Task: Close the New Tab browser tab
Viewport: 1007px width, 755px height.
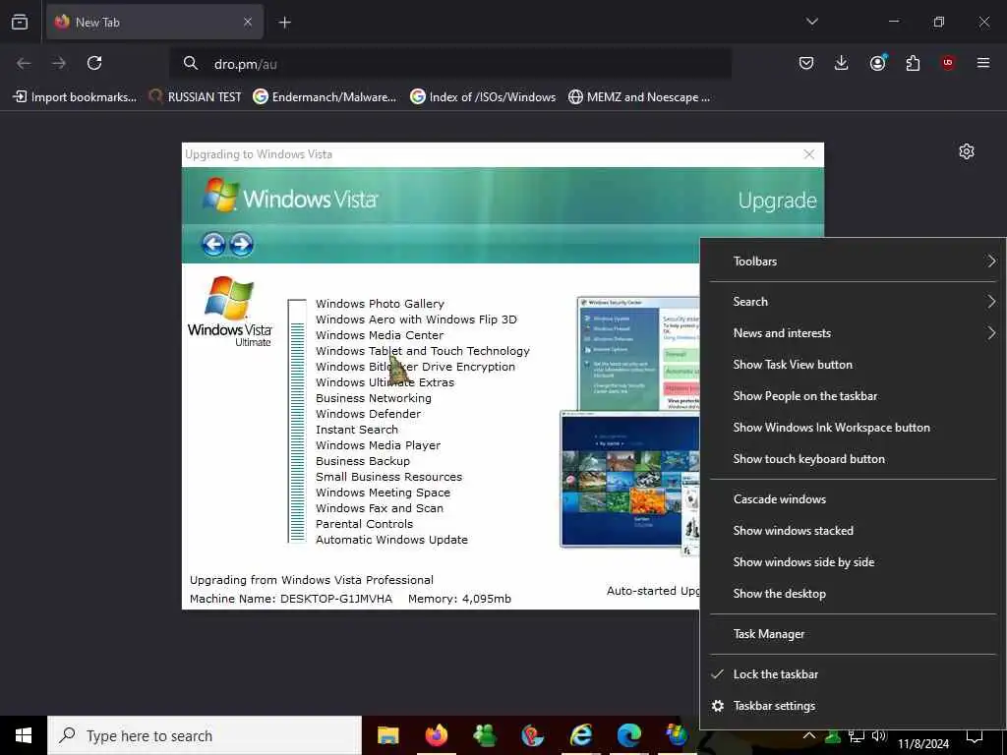Action: coord(247,22)
